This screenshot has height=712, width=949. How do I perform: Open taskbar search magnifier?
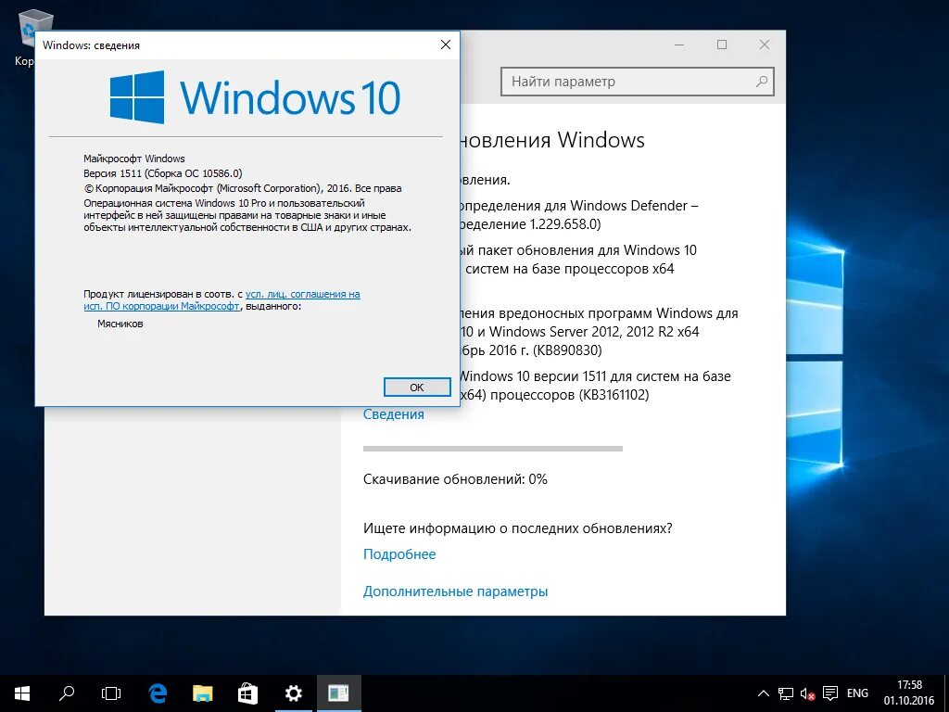click(x=67, y=693)
